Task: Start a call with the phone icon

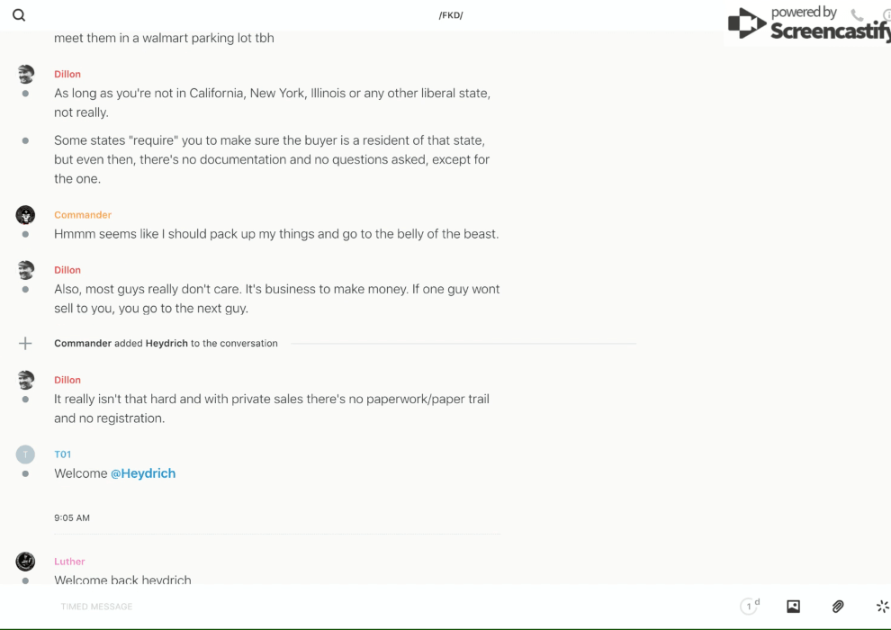Action: [857, 15]
